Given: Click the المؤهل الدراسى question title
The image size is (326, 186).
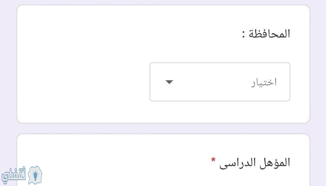Looking at the screenshot, I should 254,163.
